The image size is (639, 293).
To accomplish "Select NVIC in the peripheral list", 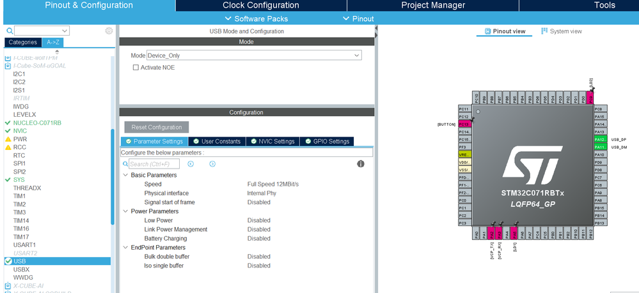I will coord(20,131).
